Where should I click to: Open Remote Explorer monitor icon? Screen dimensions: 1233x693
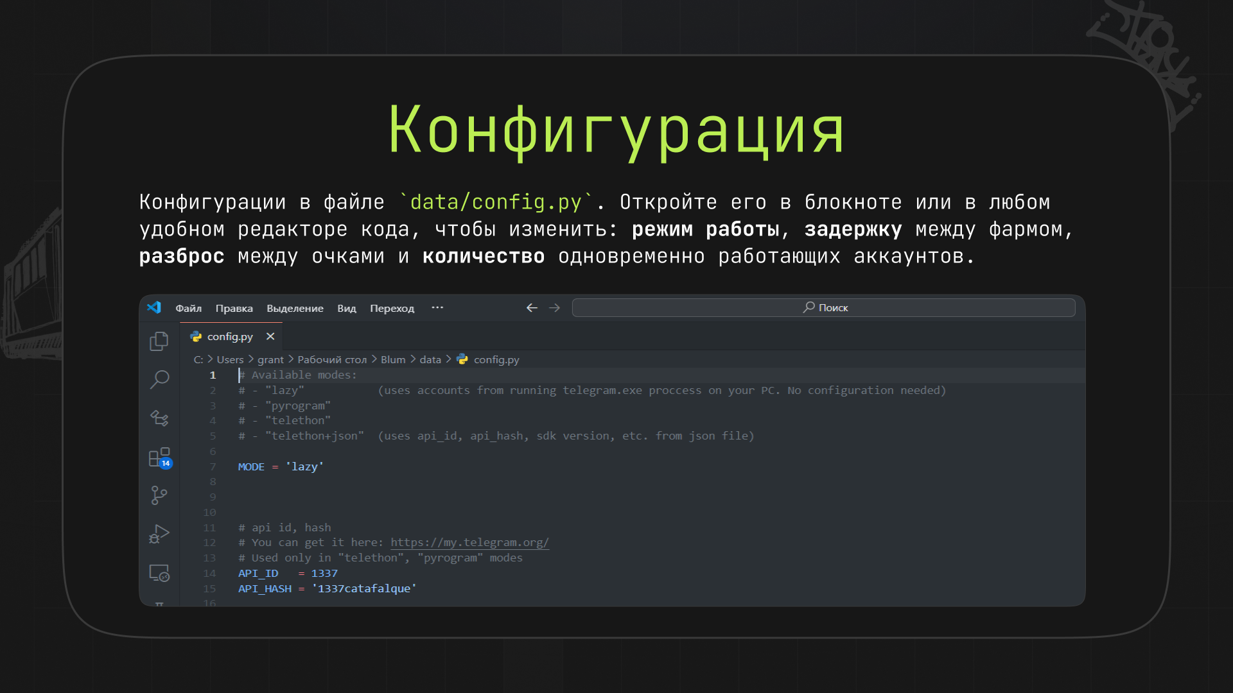pyautogui.click(x=159, y=572)
